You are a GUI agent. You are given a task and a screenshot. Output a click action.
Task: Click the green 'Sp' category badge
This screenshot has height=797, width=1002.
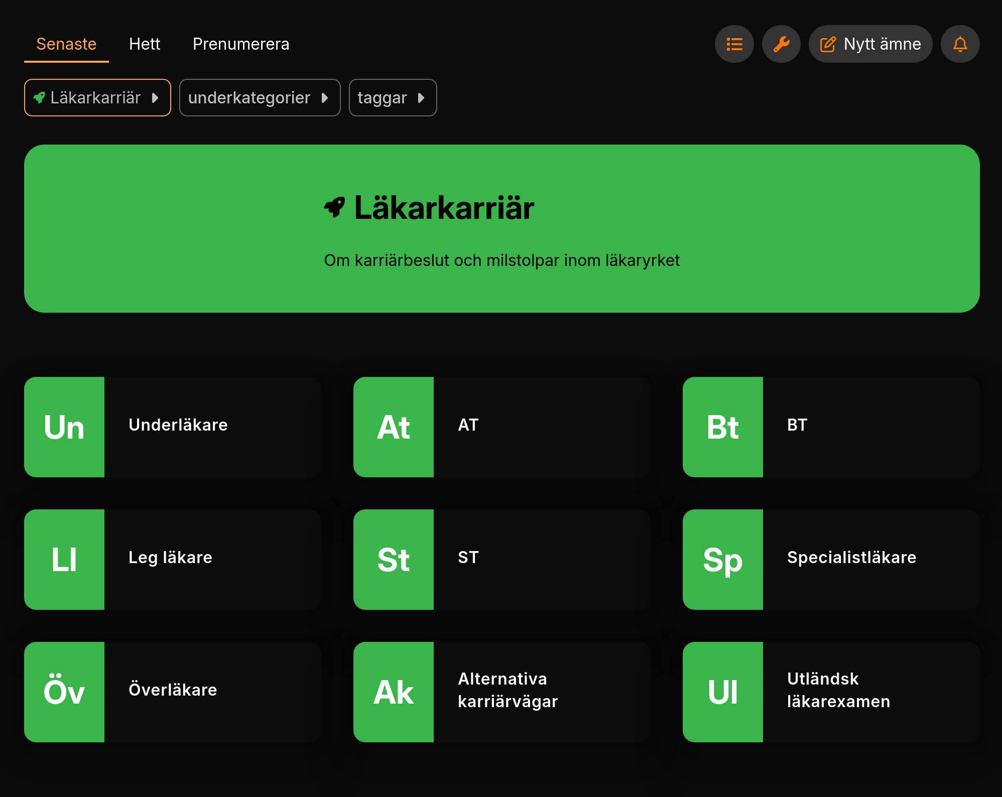pyautogui.click(x=723, y=560)
